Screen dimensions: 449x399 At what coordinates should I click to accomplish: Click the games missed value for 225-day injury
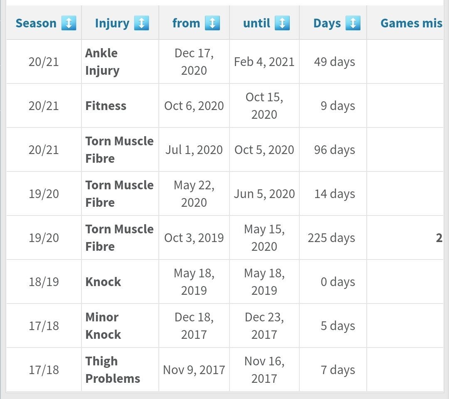point(439,238)
